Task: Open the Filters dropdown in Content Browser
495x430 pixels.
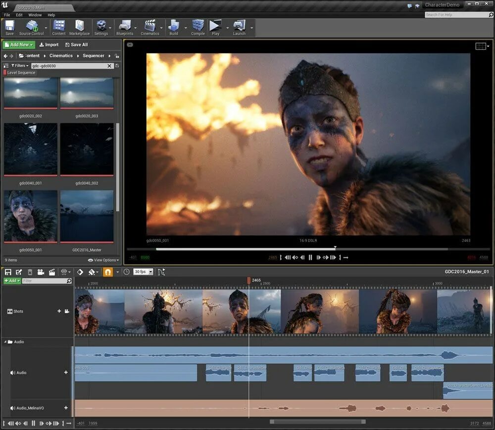Action: click(20, 65)
